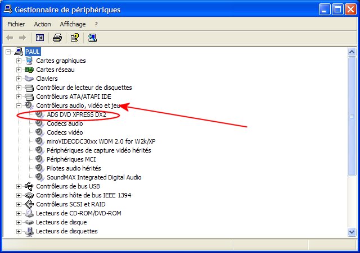Expand Contrôleurs ATA/ATAPI IDE node

(x=19, y=96)
